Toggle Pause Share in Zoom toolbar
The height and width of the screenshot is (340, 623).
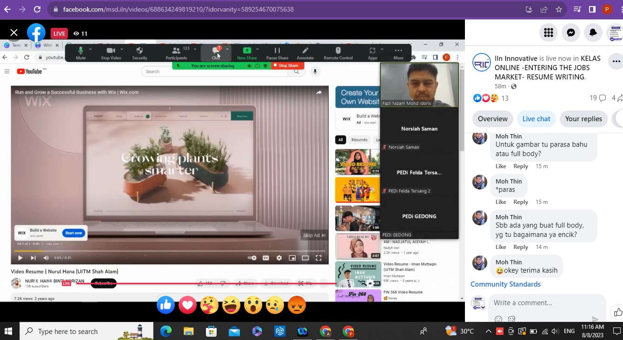pyautogui.click(x=277, y=53)
